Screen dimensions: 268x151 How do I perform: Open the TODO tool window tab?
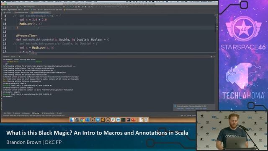point(8,113)
